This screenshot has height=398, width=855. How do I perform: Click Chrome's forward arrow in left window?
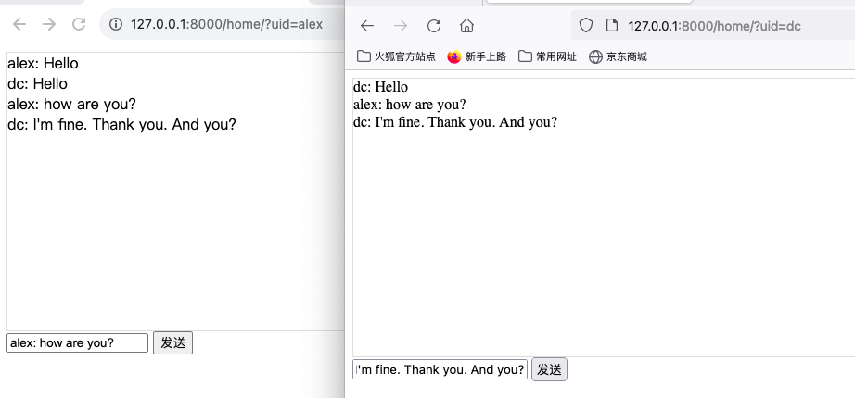(x=49, y=24)
